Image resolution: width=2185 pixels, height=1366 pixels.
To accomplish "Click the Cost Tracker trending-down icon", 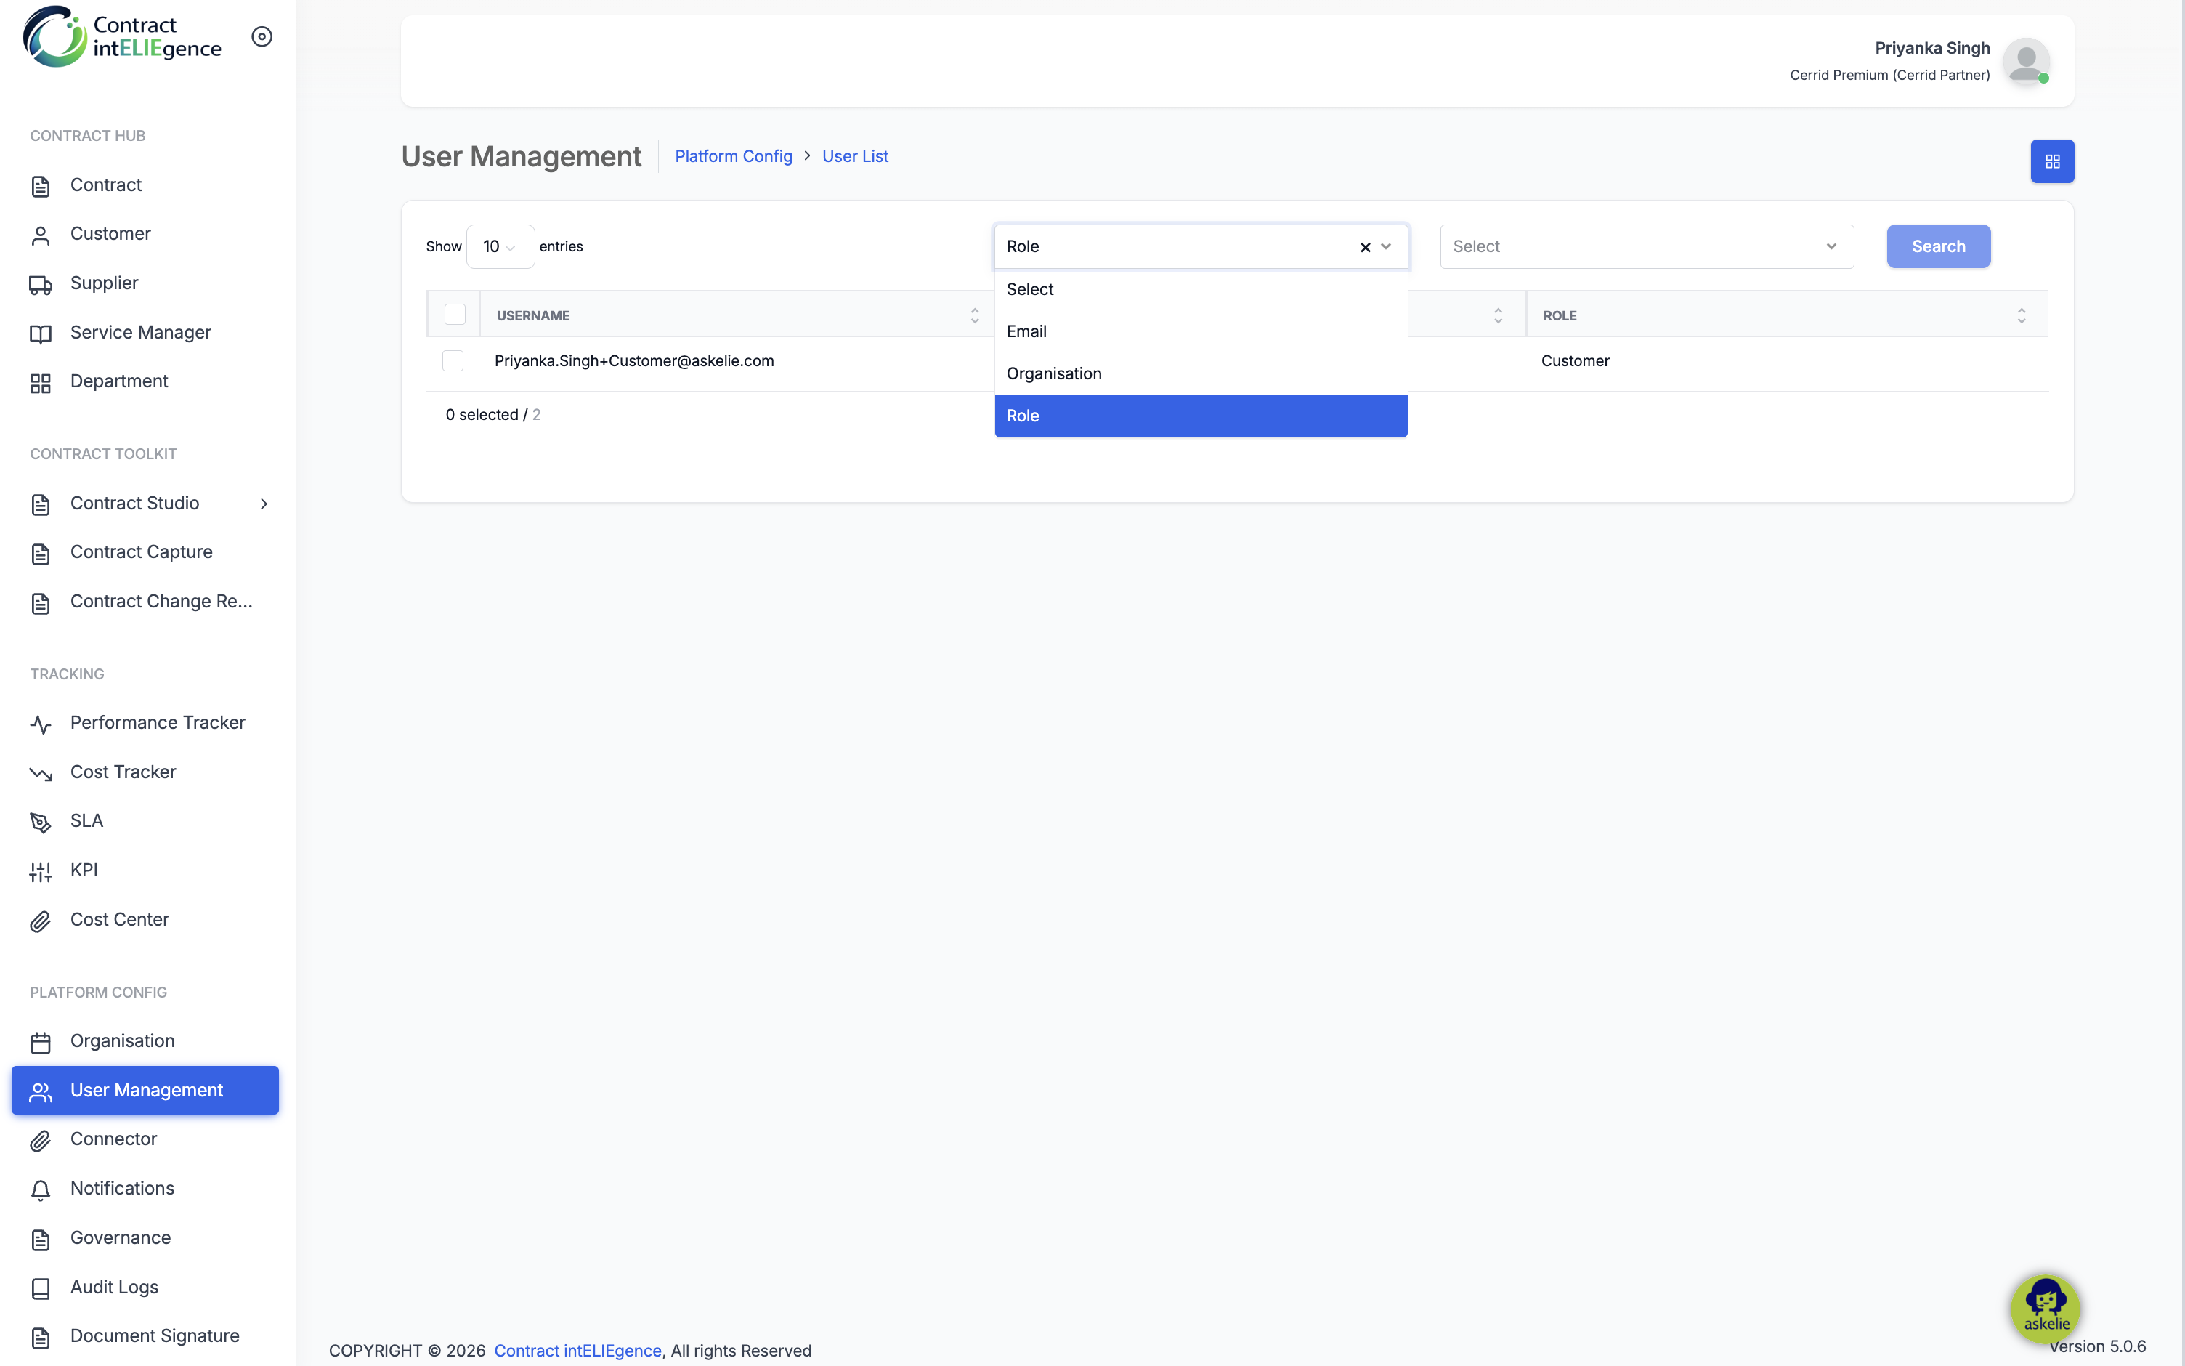I will 41,773.
